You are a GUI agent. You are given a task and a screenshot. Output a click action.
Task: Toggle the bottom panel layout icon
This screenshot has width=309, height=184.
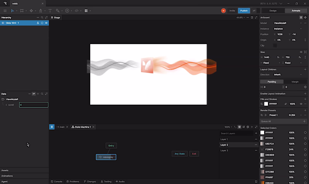coord(256,181)
